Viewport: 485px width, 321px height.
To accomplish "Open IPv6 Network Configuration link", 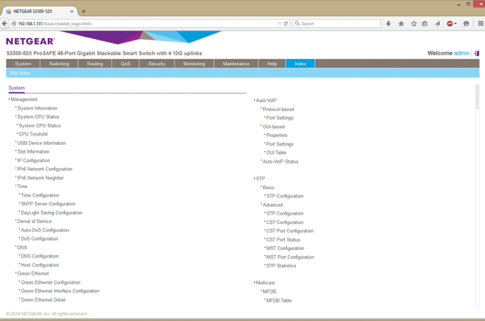I will [45, 169].
